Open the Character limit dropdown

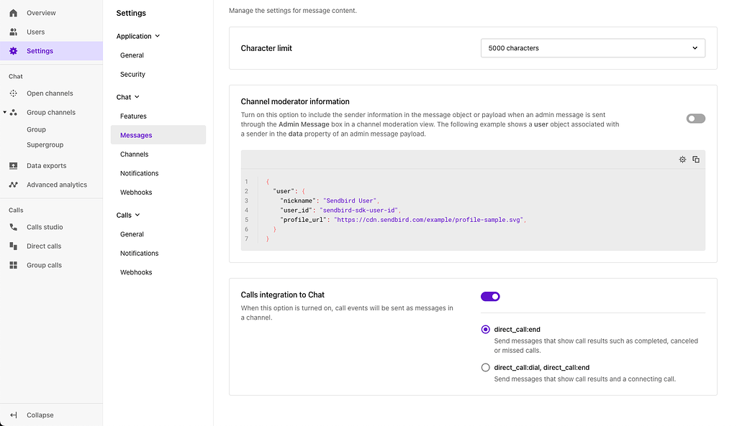(592, 47)
